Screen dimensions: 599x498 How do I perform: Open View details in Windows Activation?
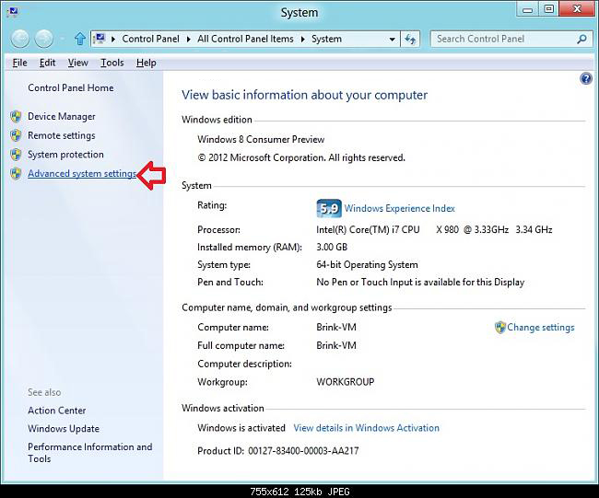[367, 428]
